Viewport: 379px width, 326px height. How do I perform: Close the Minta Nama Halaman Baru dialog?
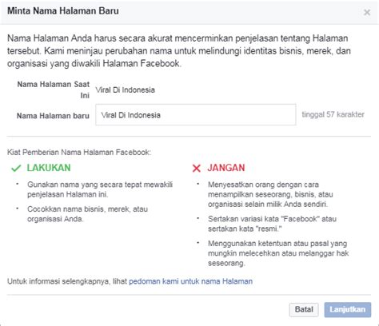click(x=367, y=12)
